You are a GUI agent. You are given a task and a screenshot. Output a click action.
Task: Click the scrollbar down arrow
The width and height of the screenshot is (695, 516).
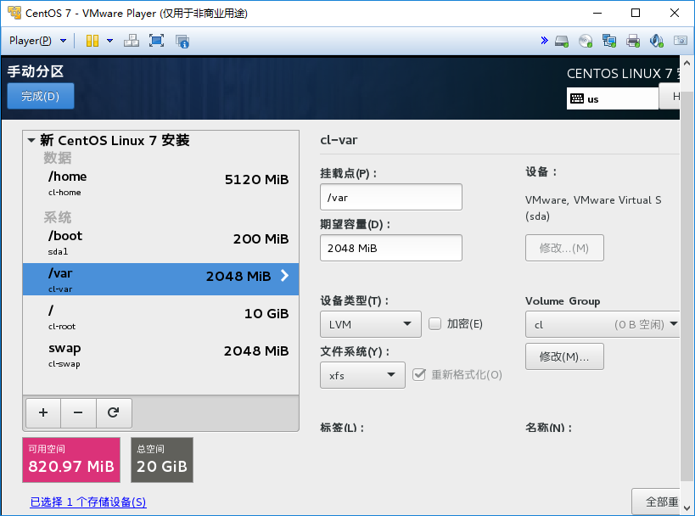[687, 508]
